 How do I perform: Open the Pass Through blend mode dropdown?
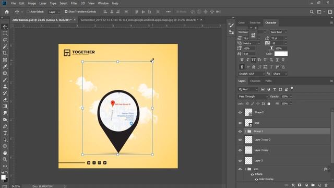(x=253, y=97)
